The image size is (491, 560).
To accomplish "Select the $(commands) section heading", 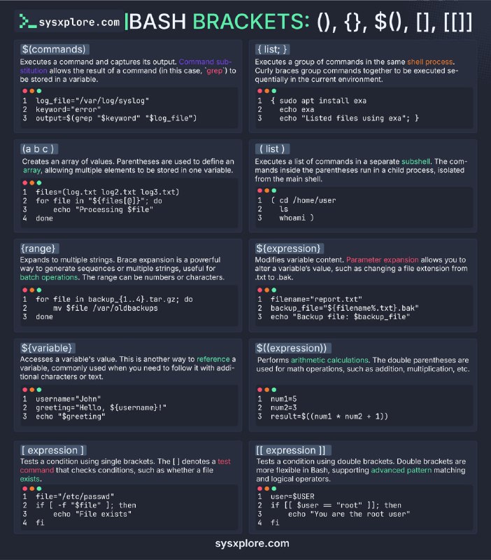I will coord(54,49).
